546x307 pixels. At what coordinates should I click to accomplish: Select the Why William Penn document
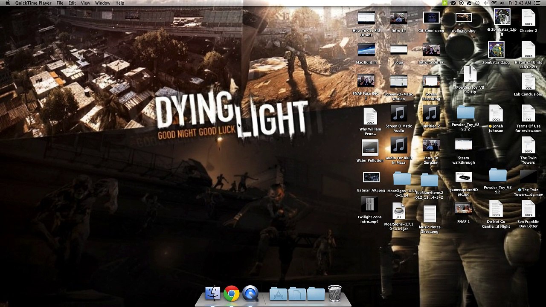370,116
